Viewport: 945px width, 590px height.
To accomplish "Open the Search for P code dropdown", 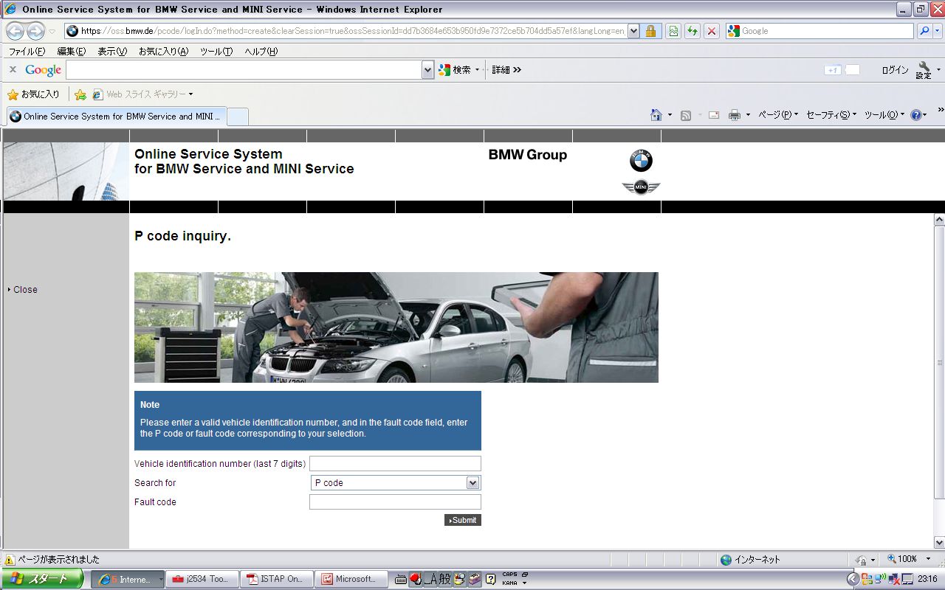I will (473, 483).
